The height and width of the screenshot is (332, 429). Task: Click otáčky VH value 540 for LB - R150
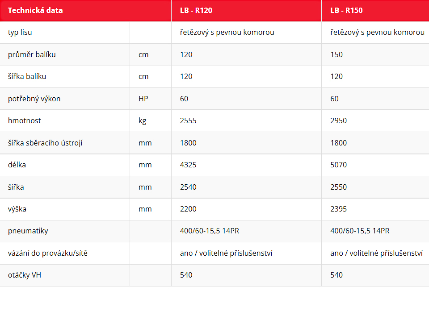click(336, 275)
